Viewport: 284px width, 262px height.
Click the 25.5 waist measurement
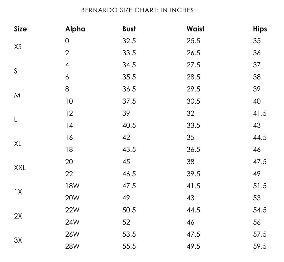tap(193, 41)
